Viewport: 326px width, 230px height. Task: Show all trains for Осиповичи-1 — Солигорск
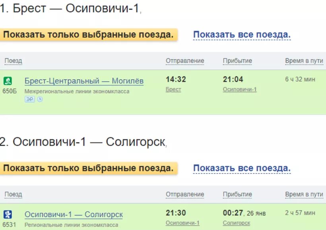pyautogui.click(x=242, y=168)
